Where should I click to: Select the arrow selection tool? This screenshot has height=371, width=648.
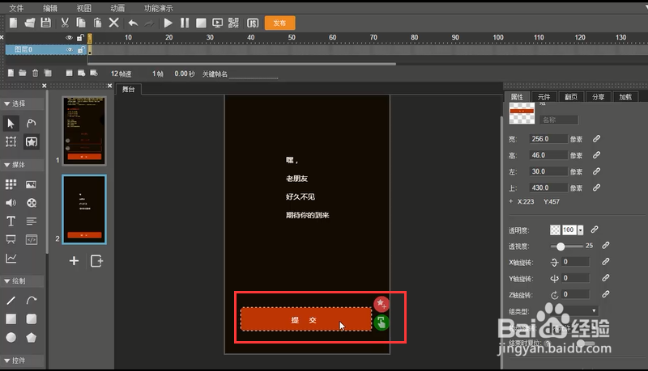pyautogui.click(x=11, y=123)
